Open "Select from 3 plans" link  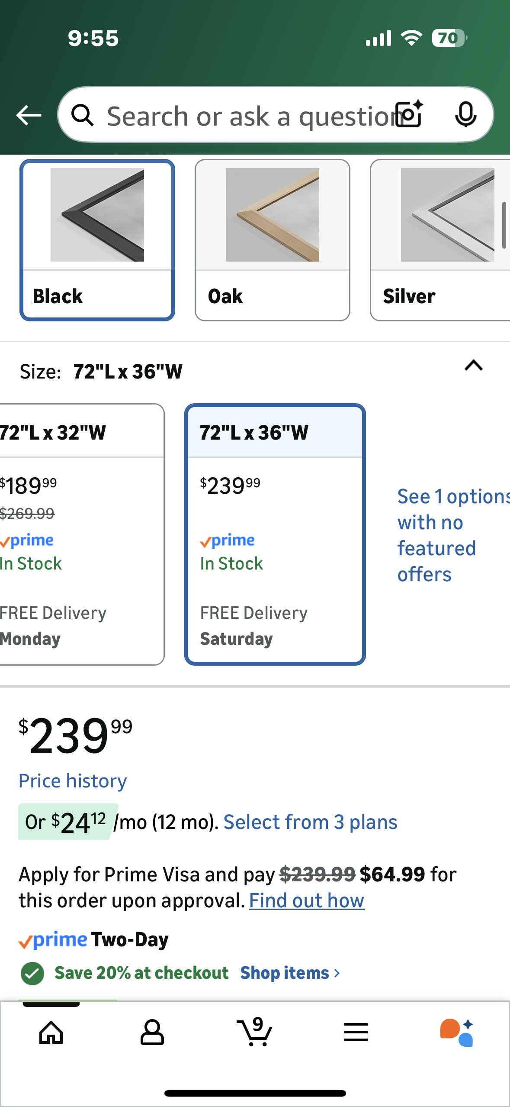(x=310, y=822)
